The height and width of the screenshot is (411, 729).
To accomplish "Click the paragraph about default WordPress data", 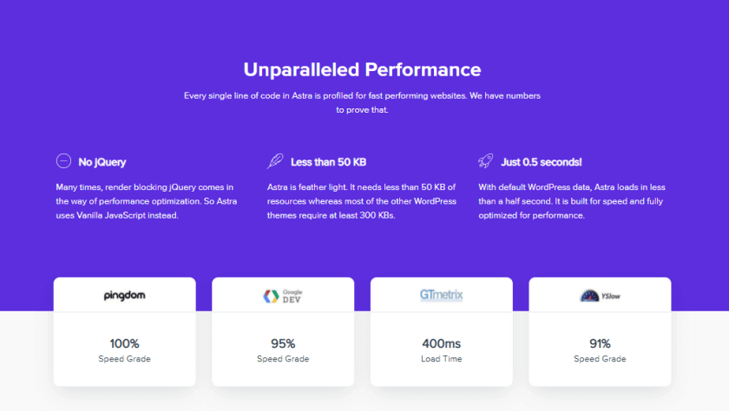I will tap(572, 201).
